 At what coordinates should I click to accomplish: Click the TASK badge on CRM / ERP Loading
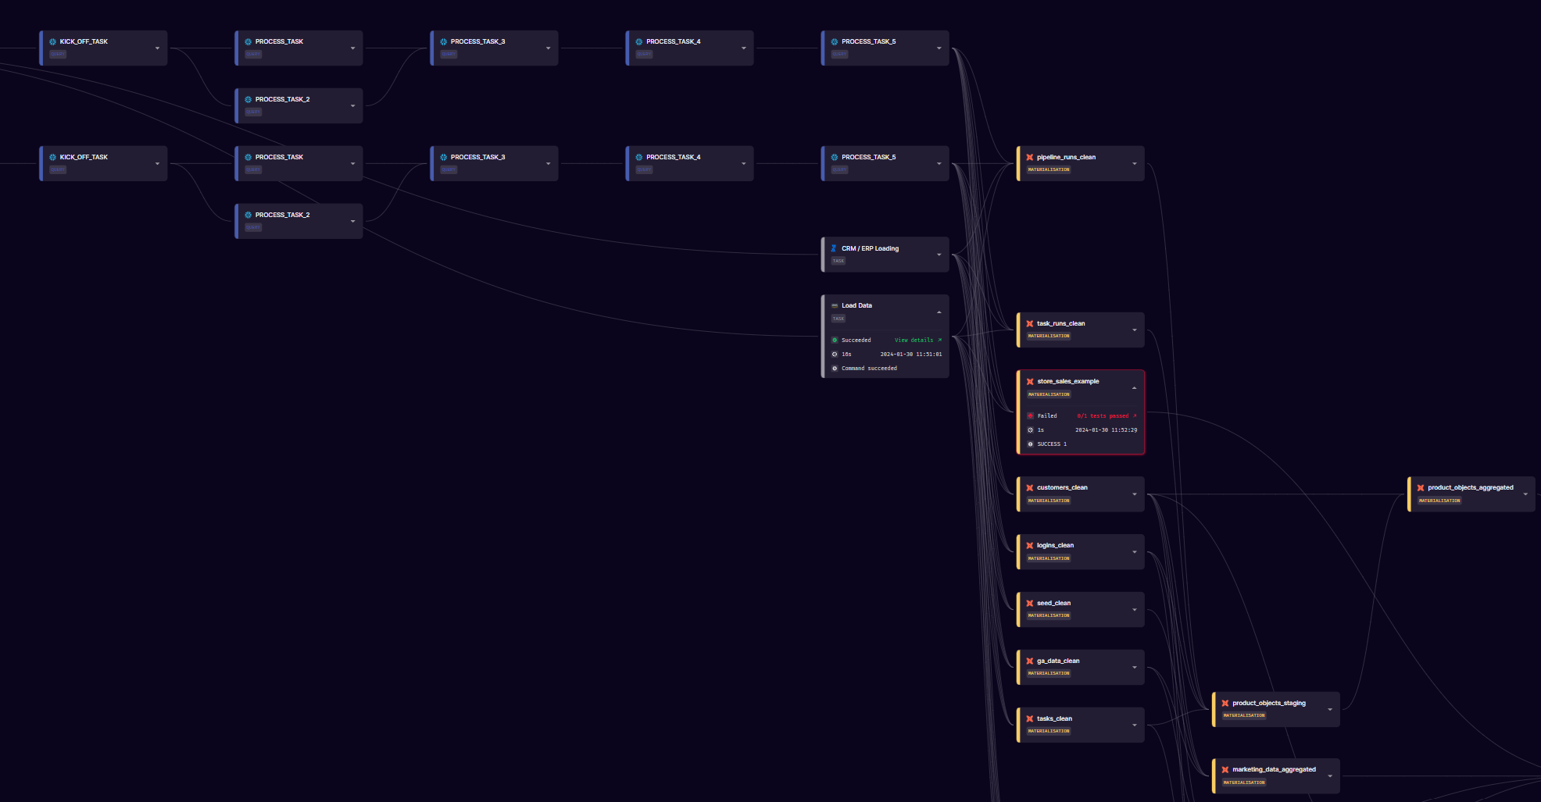[x=838, y=261]
